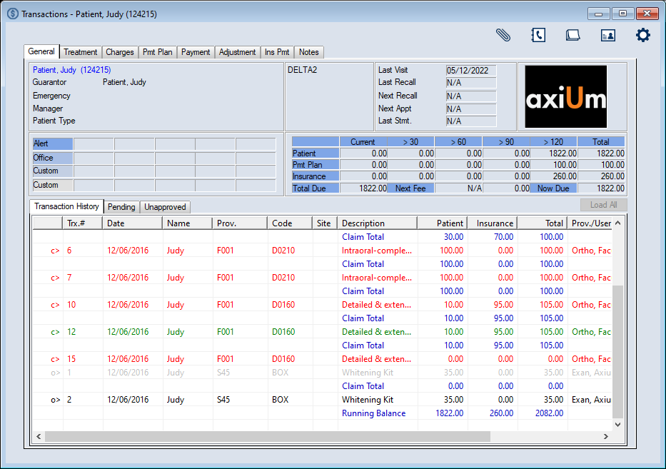This screenshot has height=469, width=666.
Task: Open the Unapproved tab
Action: point(165,207)
